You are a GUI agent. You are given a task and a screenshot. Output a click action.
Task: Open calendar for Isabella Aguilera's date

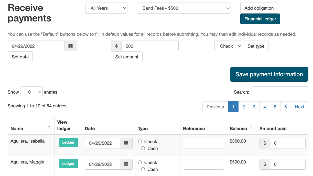(x=126, y=143)
